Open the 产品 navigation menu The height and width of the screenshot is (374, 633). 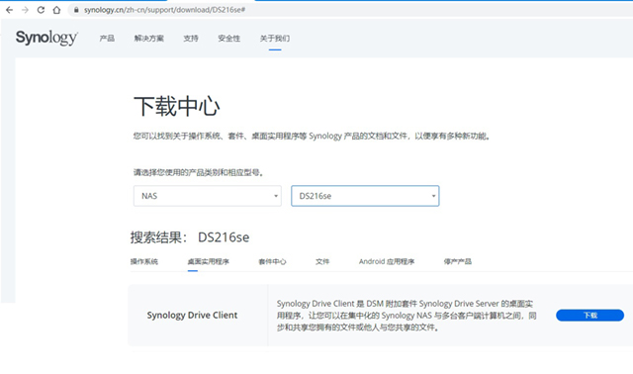(107, 39)
